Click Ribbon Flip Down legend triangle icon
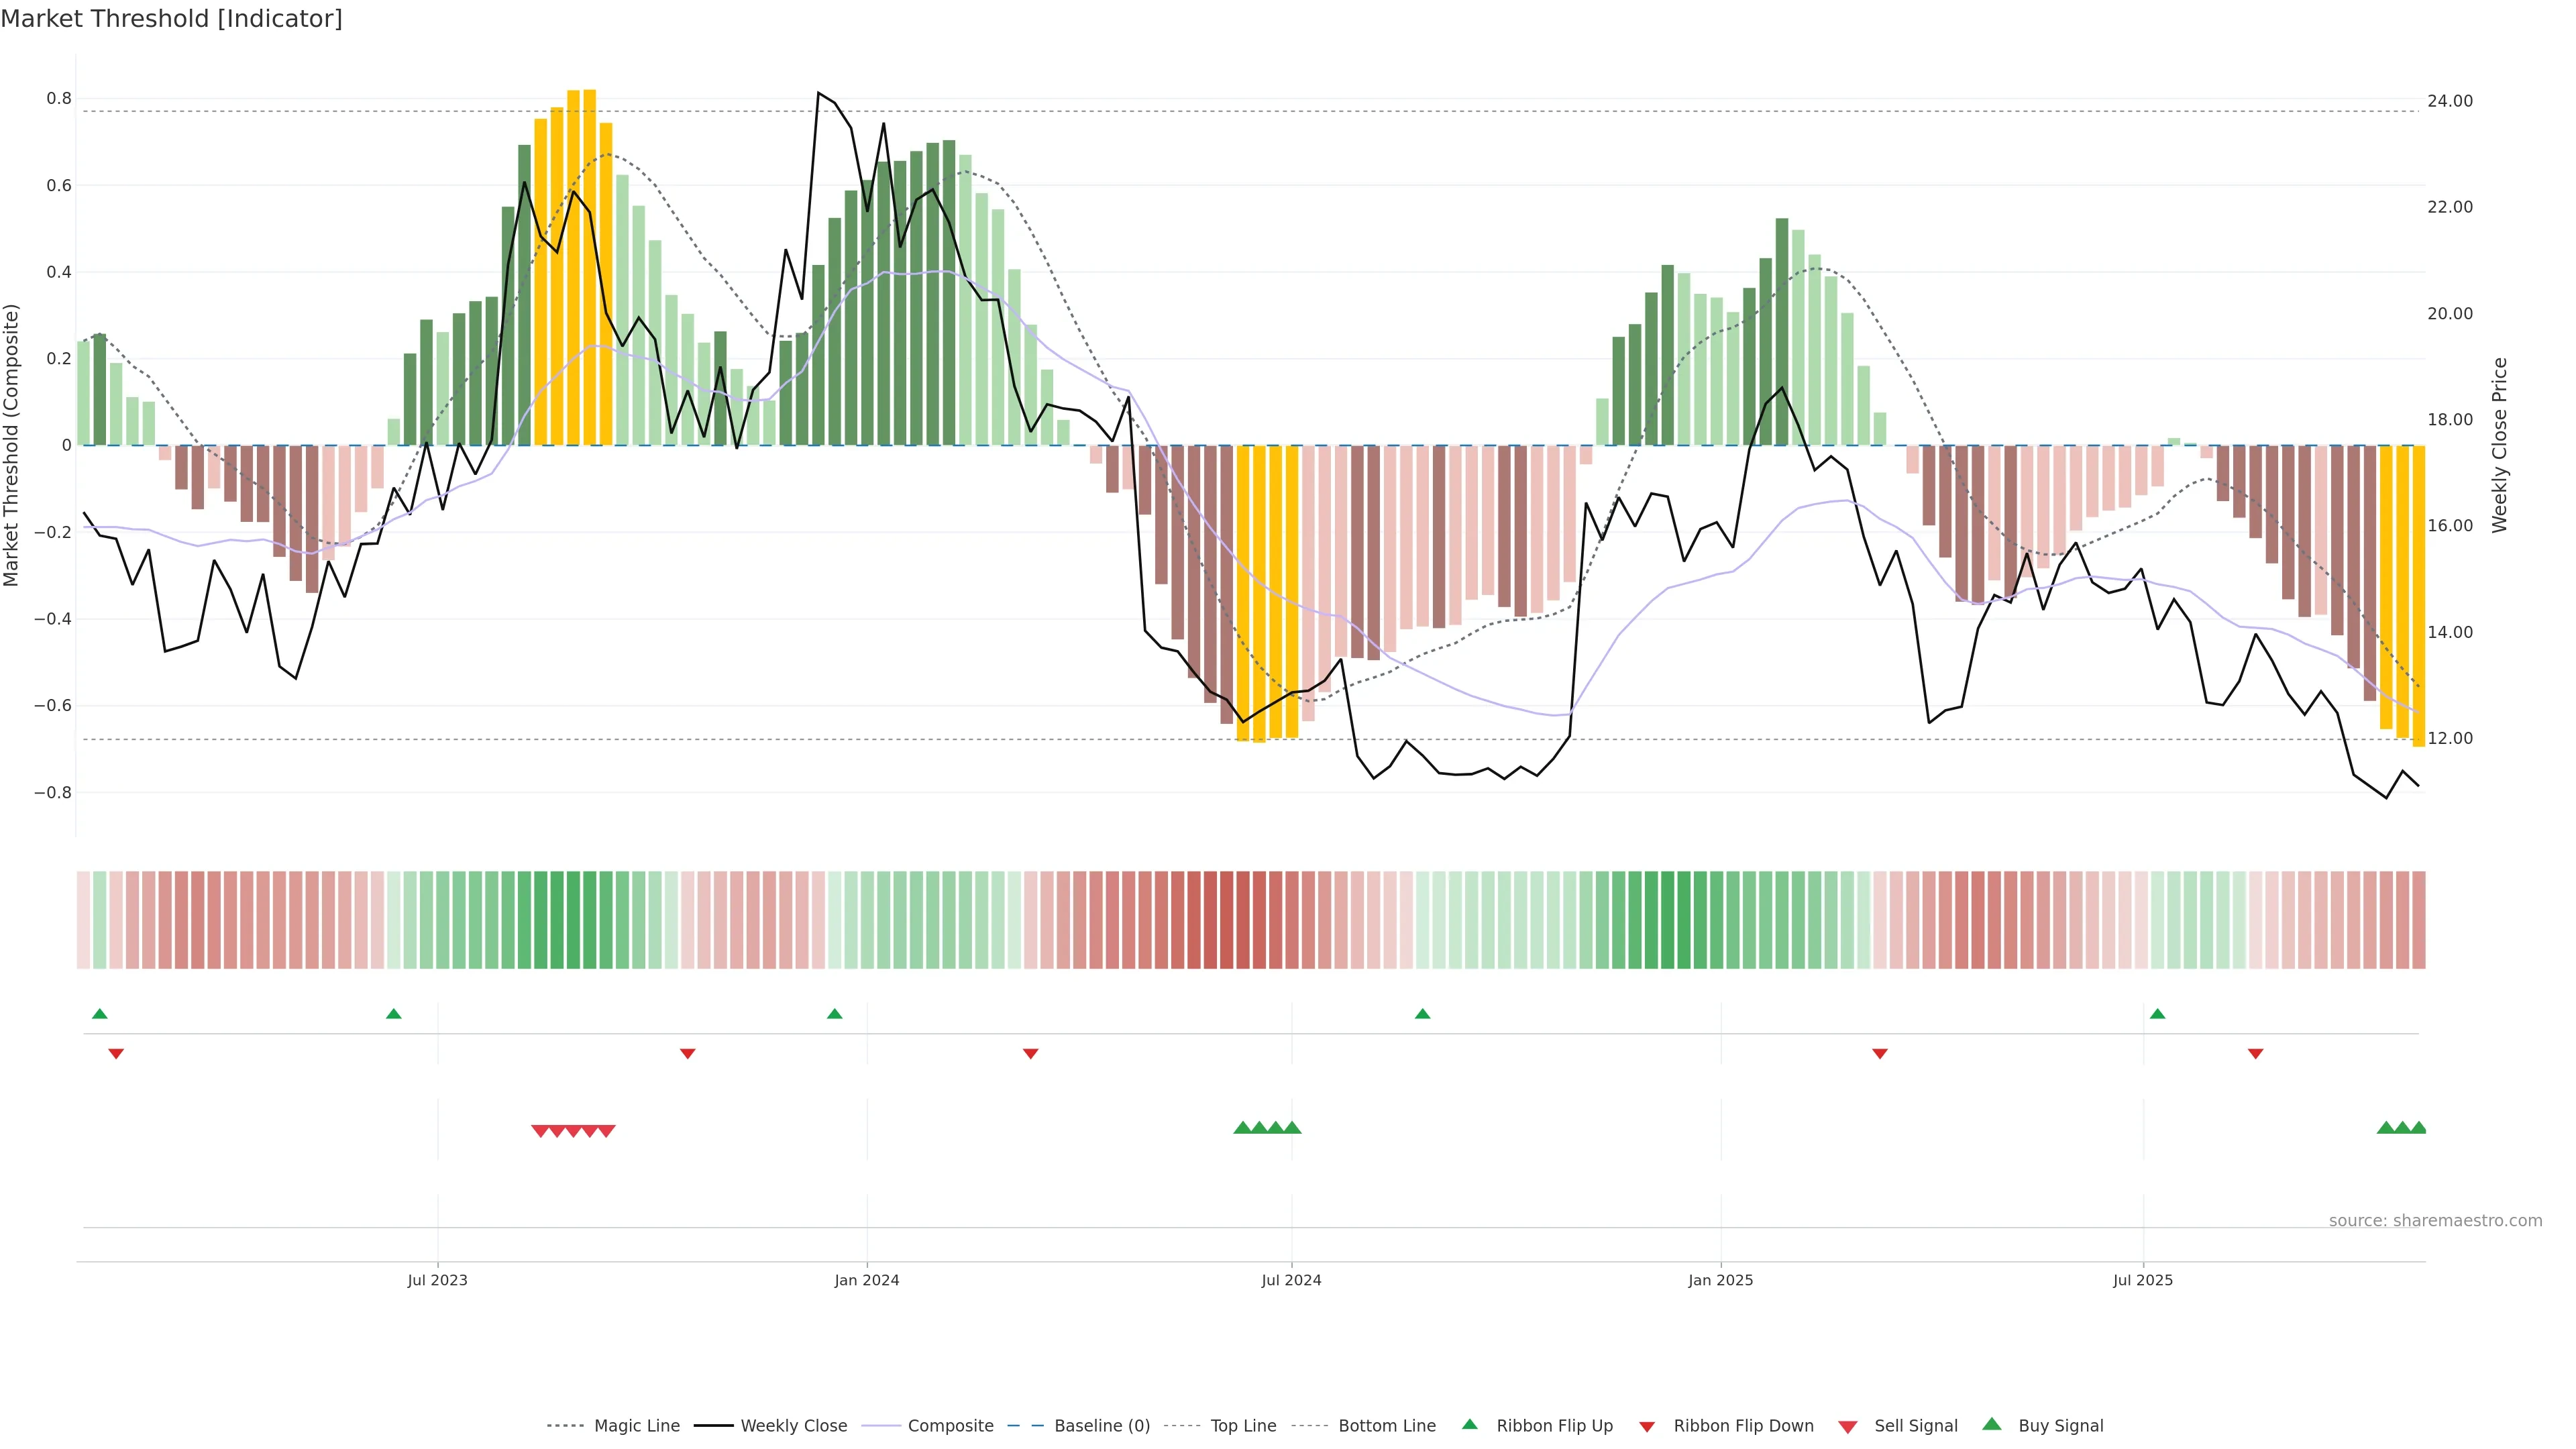This screenshot has height=1449, width=2576. tap(1647, 1427)
